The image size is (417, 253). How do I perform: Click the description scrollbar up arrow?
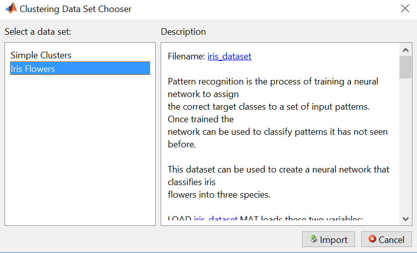point(405,49)
